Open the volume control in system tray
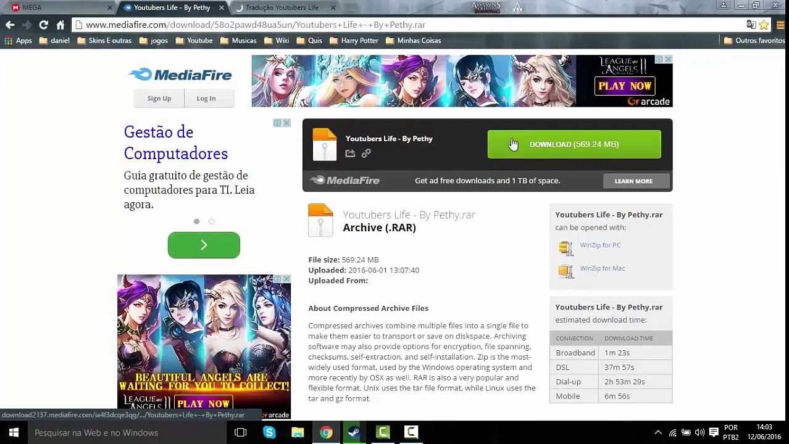The image size is (789, 444). (x=699, y=433)
